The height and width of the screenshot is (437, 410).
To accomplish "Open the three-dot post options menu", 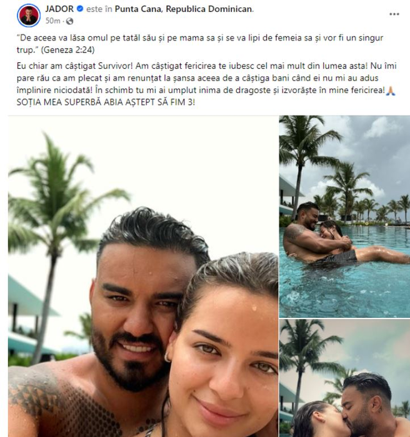I will point(394,14).
